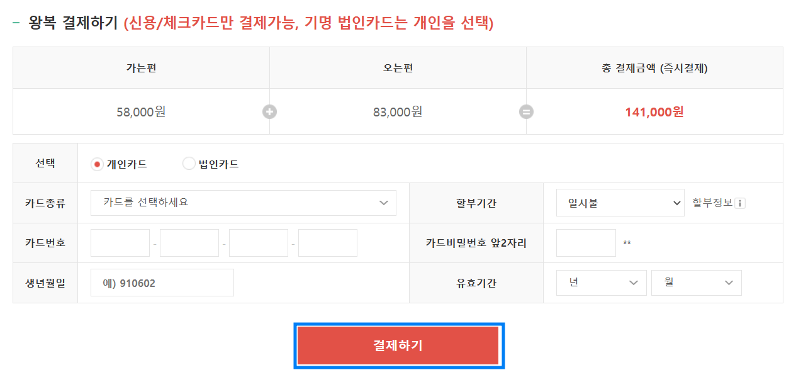Click the equals icon before the total
This screenshot has height=382, width=796.
[x=526, y=111]
